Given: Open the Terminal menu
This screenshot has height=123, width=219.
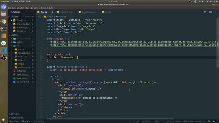Looking at the screenshot, I should coord(44,8).
